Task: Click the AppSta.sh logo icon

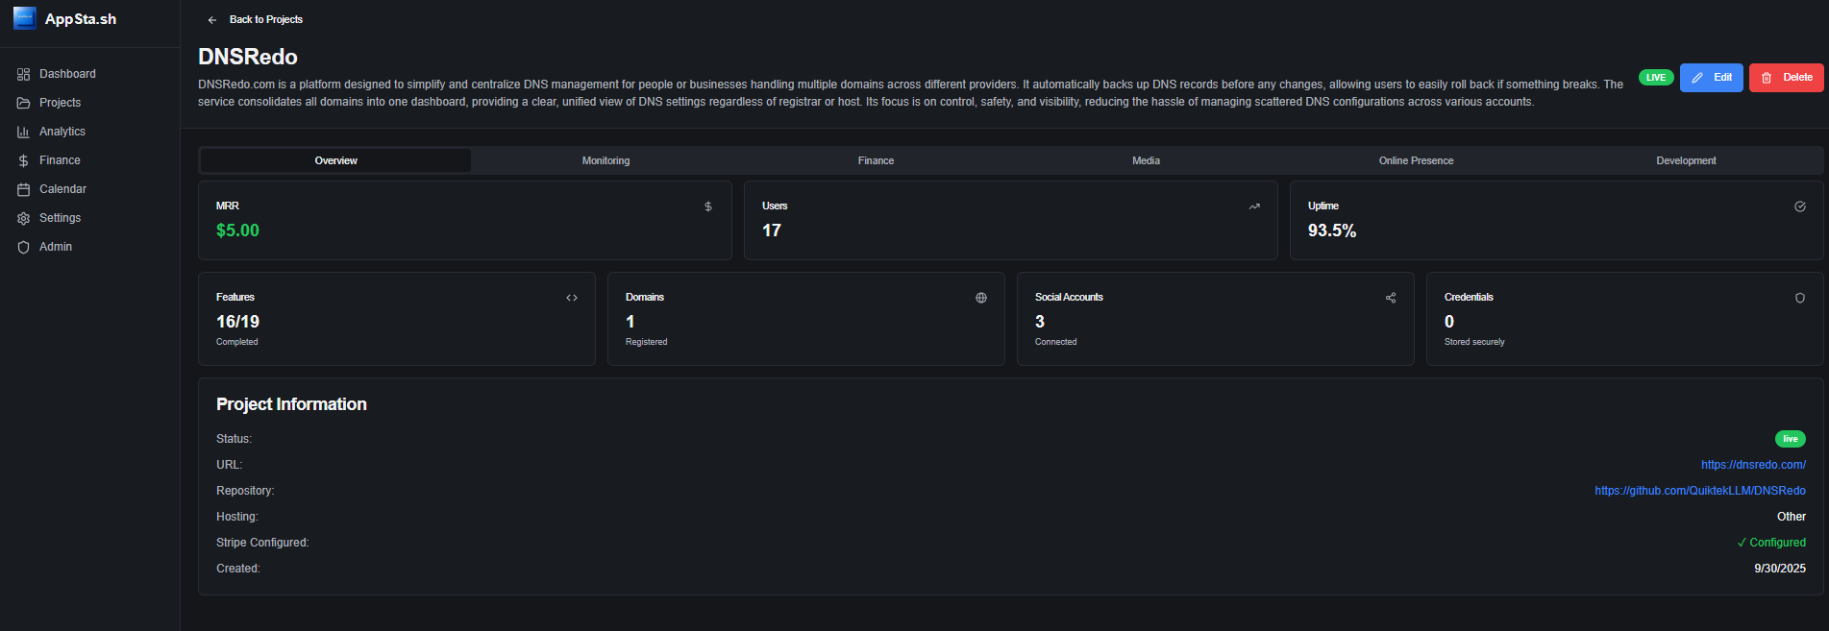Action: coord(25,18)
